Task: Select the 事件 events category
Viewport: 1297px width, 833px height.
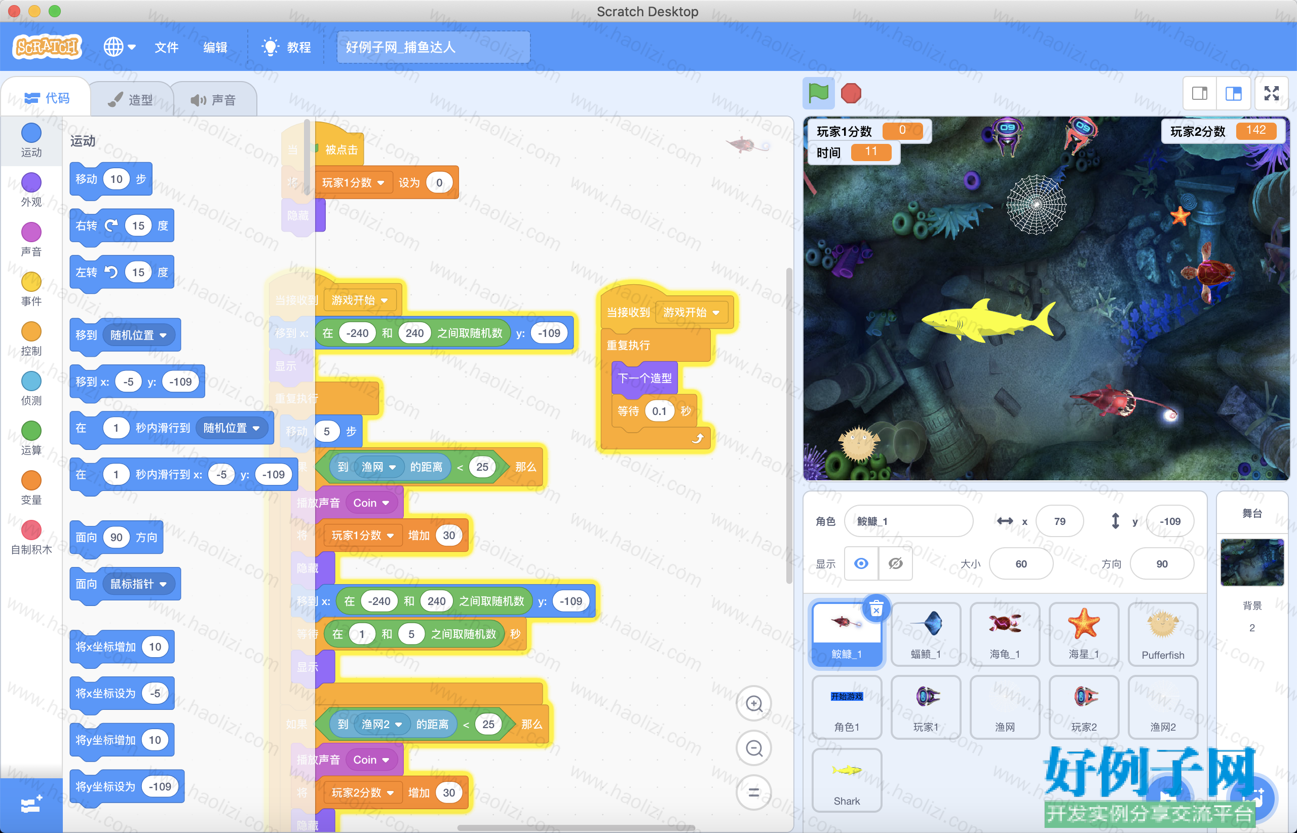Action: 31,290
